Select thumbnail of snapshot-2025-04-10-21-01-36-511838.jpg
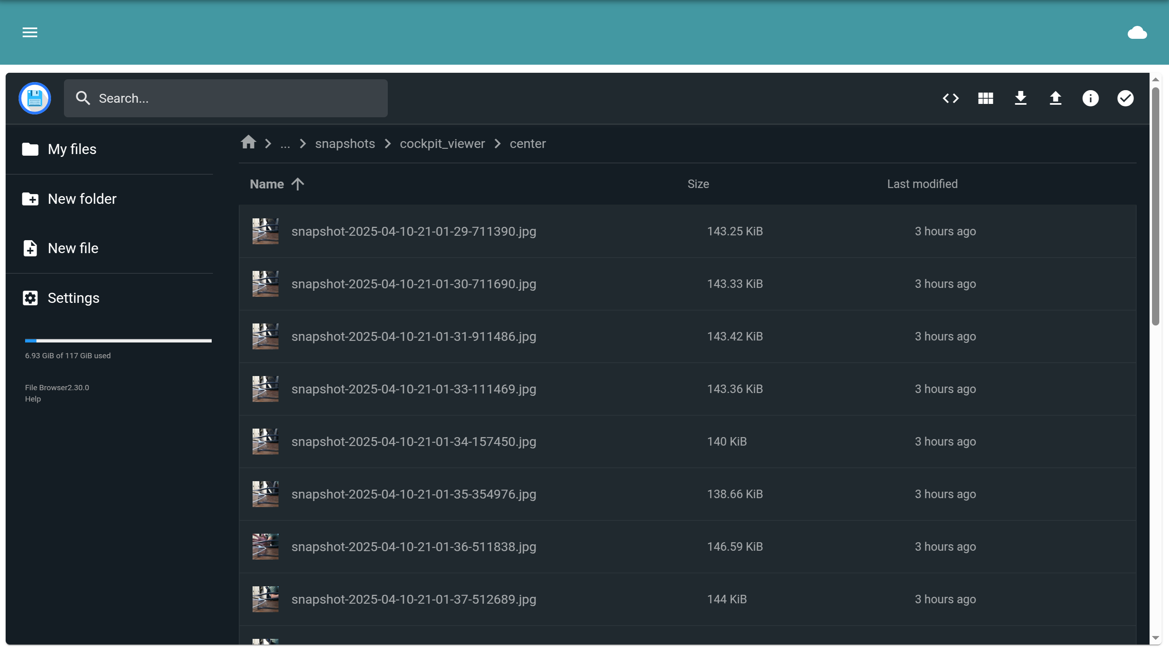The image size is (1169, 651). click(265, 546)
